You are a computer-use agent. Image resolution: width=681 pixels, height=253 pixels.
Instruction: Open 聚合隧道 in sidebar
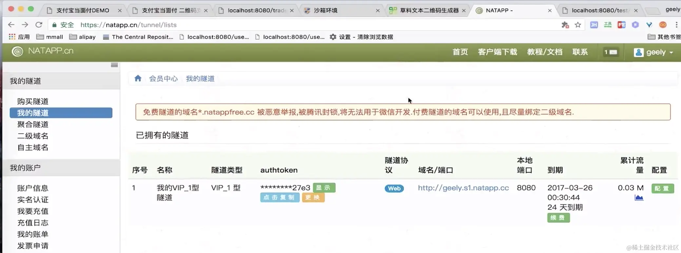pos(33,124)
